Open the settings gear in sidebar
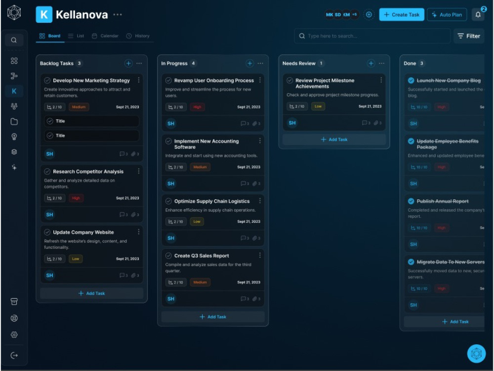494x371 pixels. tap(14, 335)
